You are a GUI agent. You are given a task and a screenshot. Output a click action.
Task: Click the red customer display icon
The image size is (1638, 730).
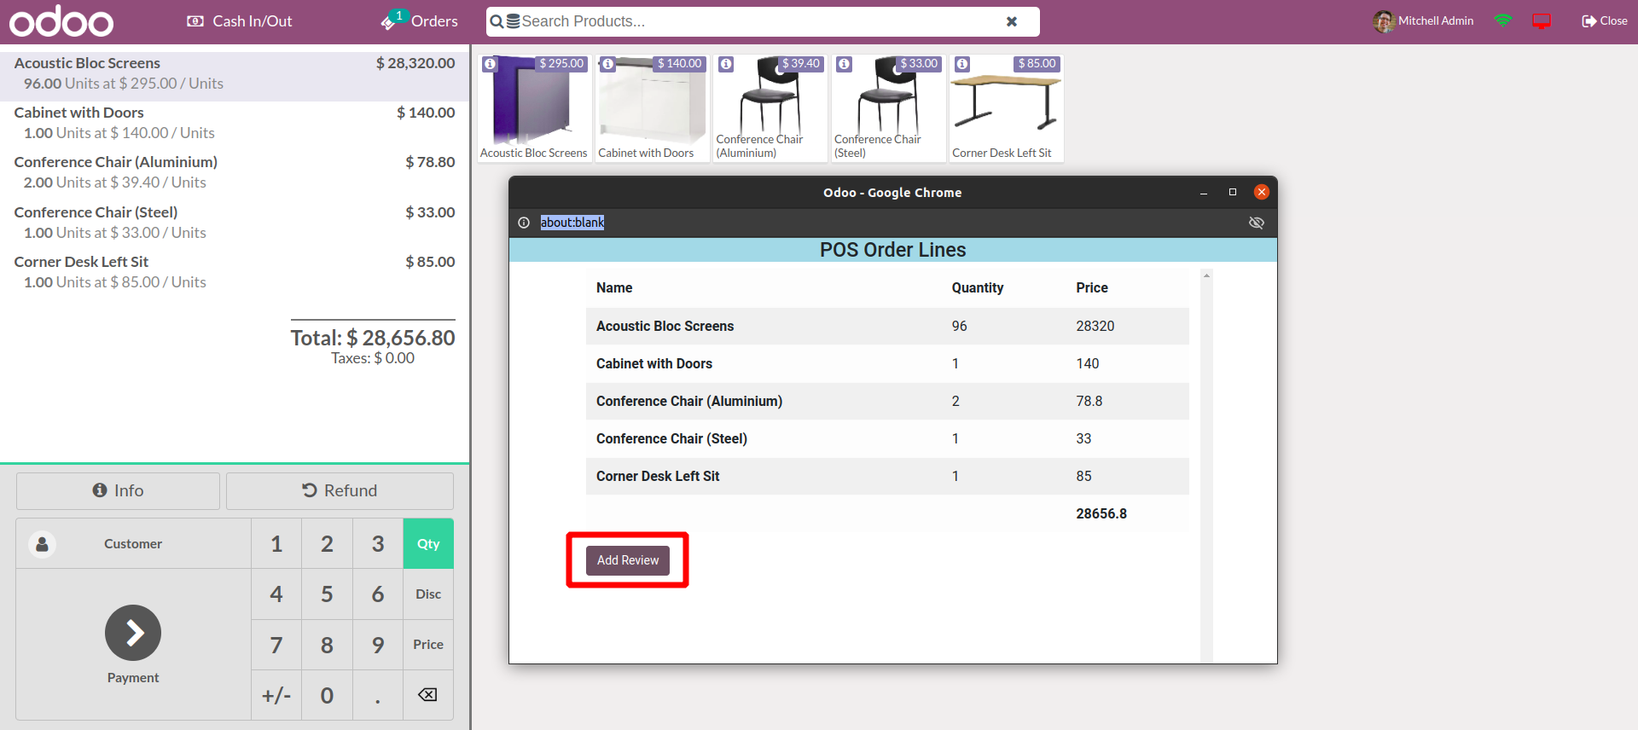(1542, 21)
